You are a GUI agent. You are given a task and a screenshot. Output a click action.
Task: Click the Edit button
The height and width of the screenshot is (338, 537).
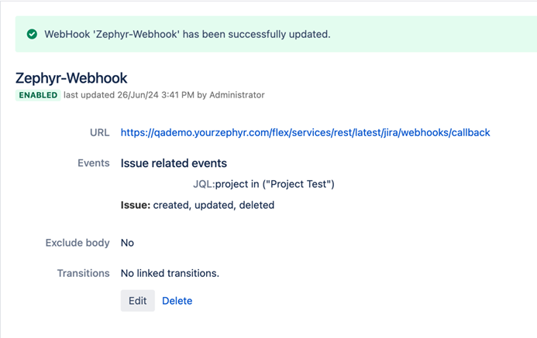(x=138, y=301)
